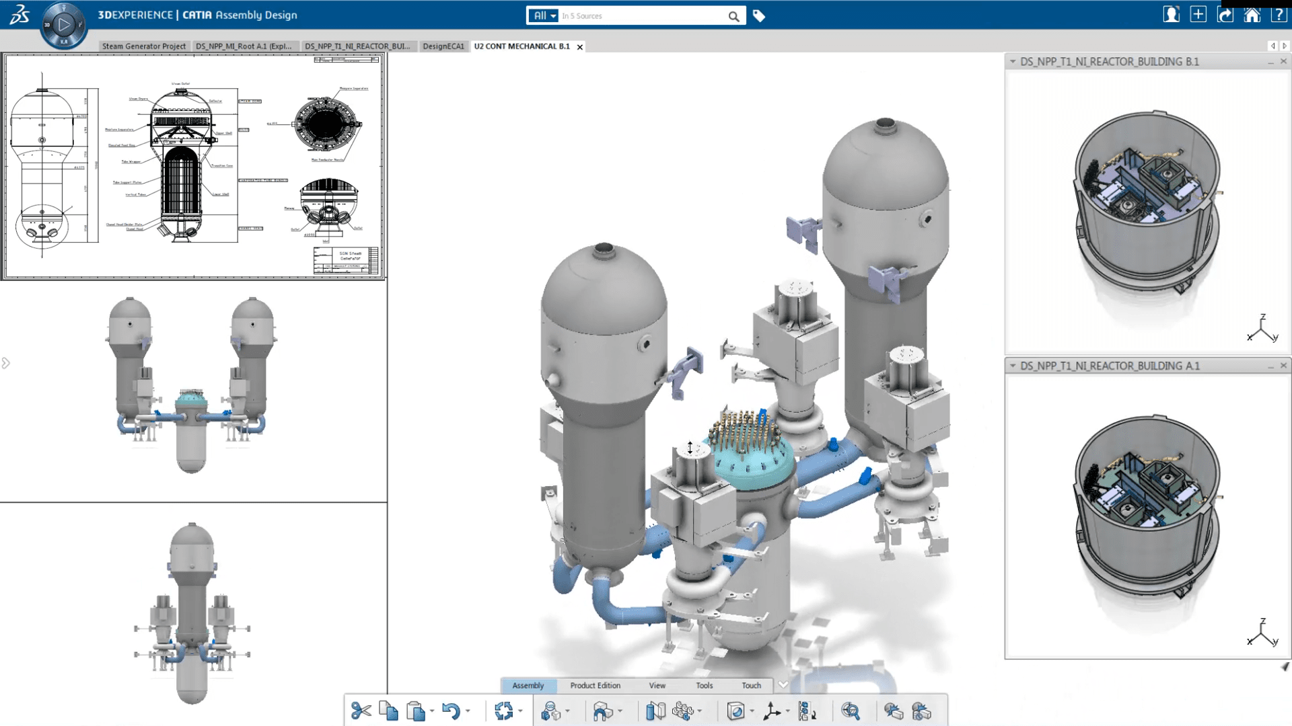Image resolution: width=1292 pixels, height=726 pixels.
Task: Click the Copy icon in toolbar
Action: coord(388,711)
